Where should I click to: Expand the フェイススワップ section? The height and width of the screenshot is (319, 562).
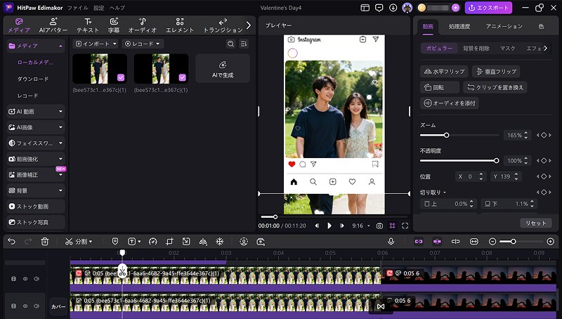coord(36,143)
